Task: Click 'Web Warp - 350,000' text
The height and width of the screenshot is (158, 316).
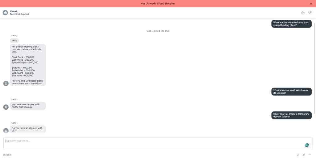Action: click(x=23, y=60)
